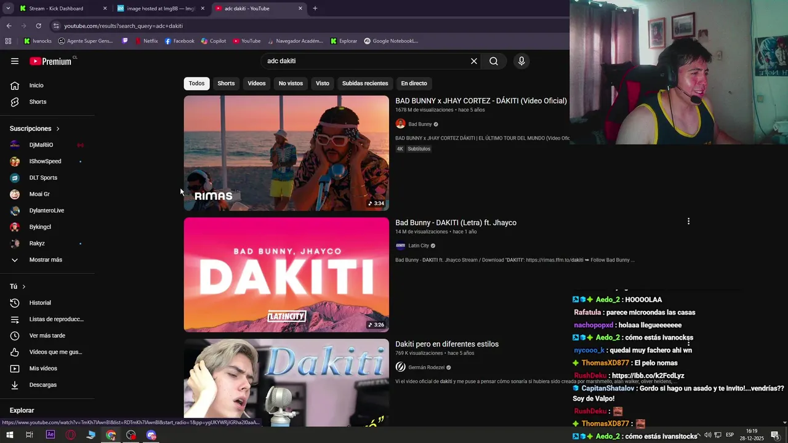Open Opera browser from the taskbar
The height and width of the screenshot is (443, 788).
pyautogui.click(x=71, y=435)
